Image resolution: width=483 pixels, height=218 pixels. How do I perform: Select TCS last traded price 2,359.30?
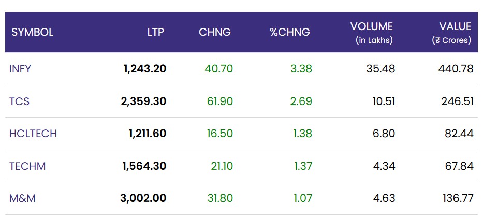[143, 101]
